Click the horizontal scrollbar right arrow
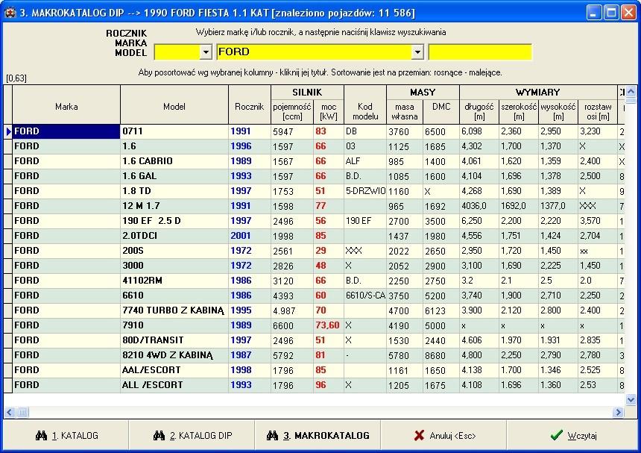This screenshot has height=453, width=641. coord(619,412)
